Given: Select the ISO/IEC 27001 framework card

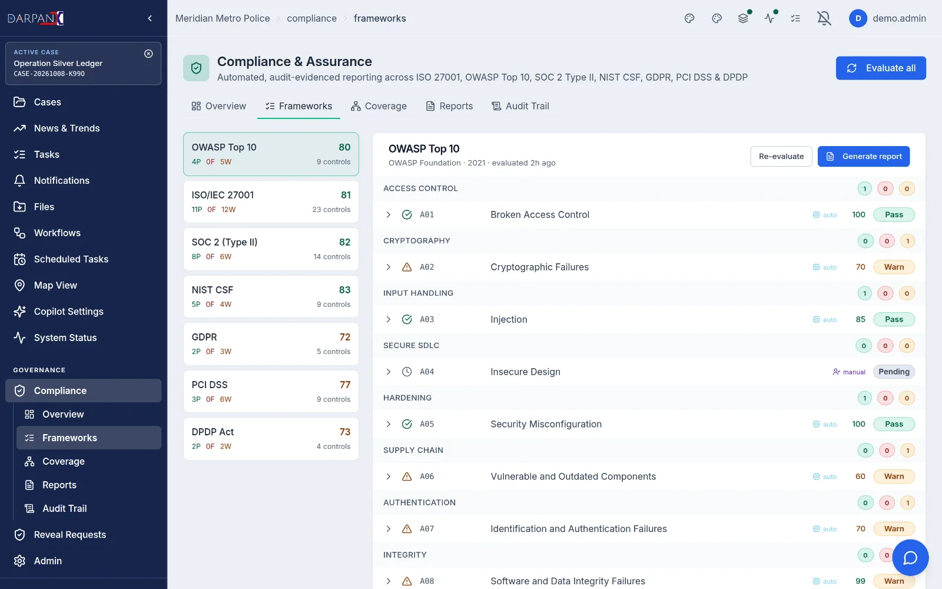Looking at the screenshot, I should pyautogui.click(x=271, y=201).
